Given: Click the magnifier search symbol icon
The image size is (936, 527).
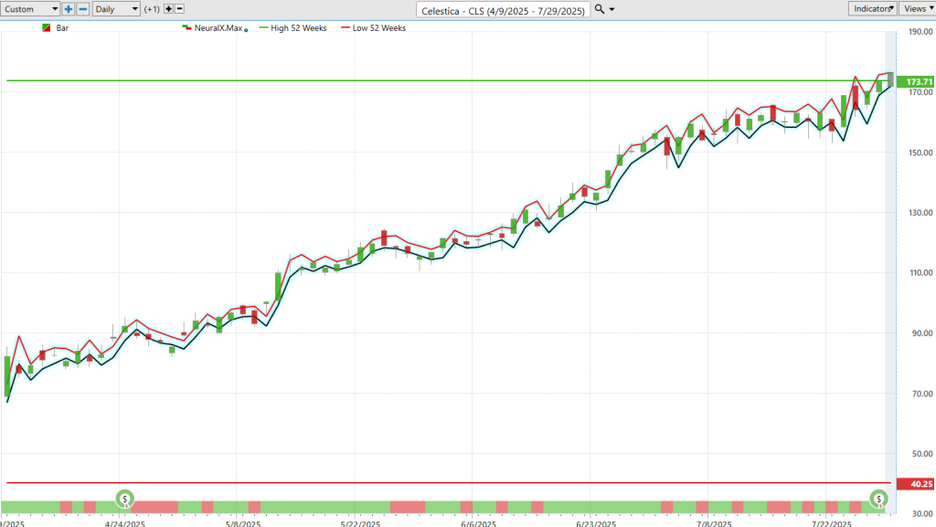Looking at the screenshot, I should click(x=600, y=9).
